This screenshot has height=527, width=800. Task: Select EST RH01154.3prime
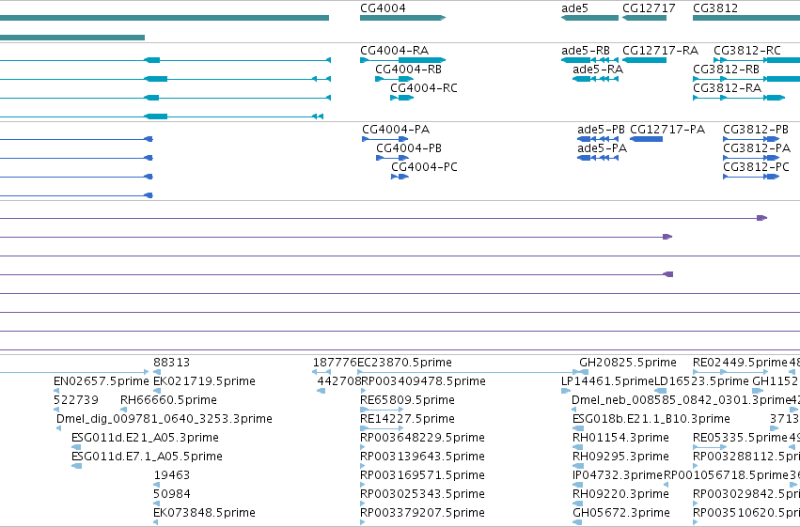tap(578, 447)
